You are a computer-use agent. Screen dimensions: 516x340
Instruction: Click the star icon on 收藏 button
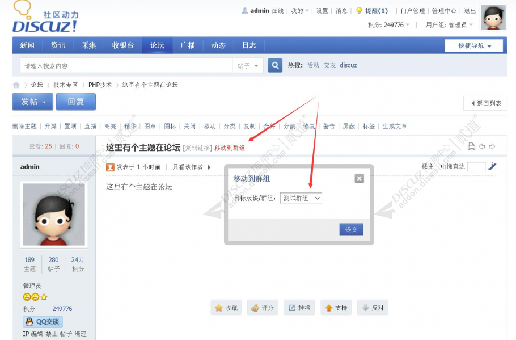[218, 308]
